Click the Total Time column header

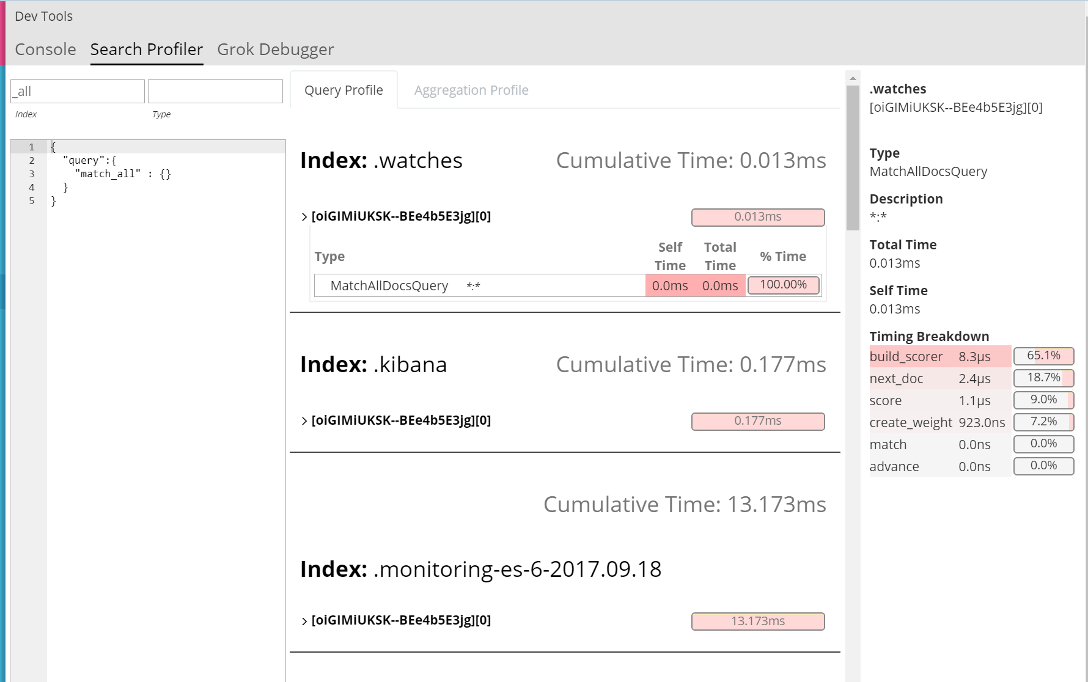click(x=720, y=256)
